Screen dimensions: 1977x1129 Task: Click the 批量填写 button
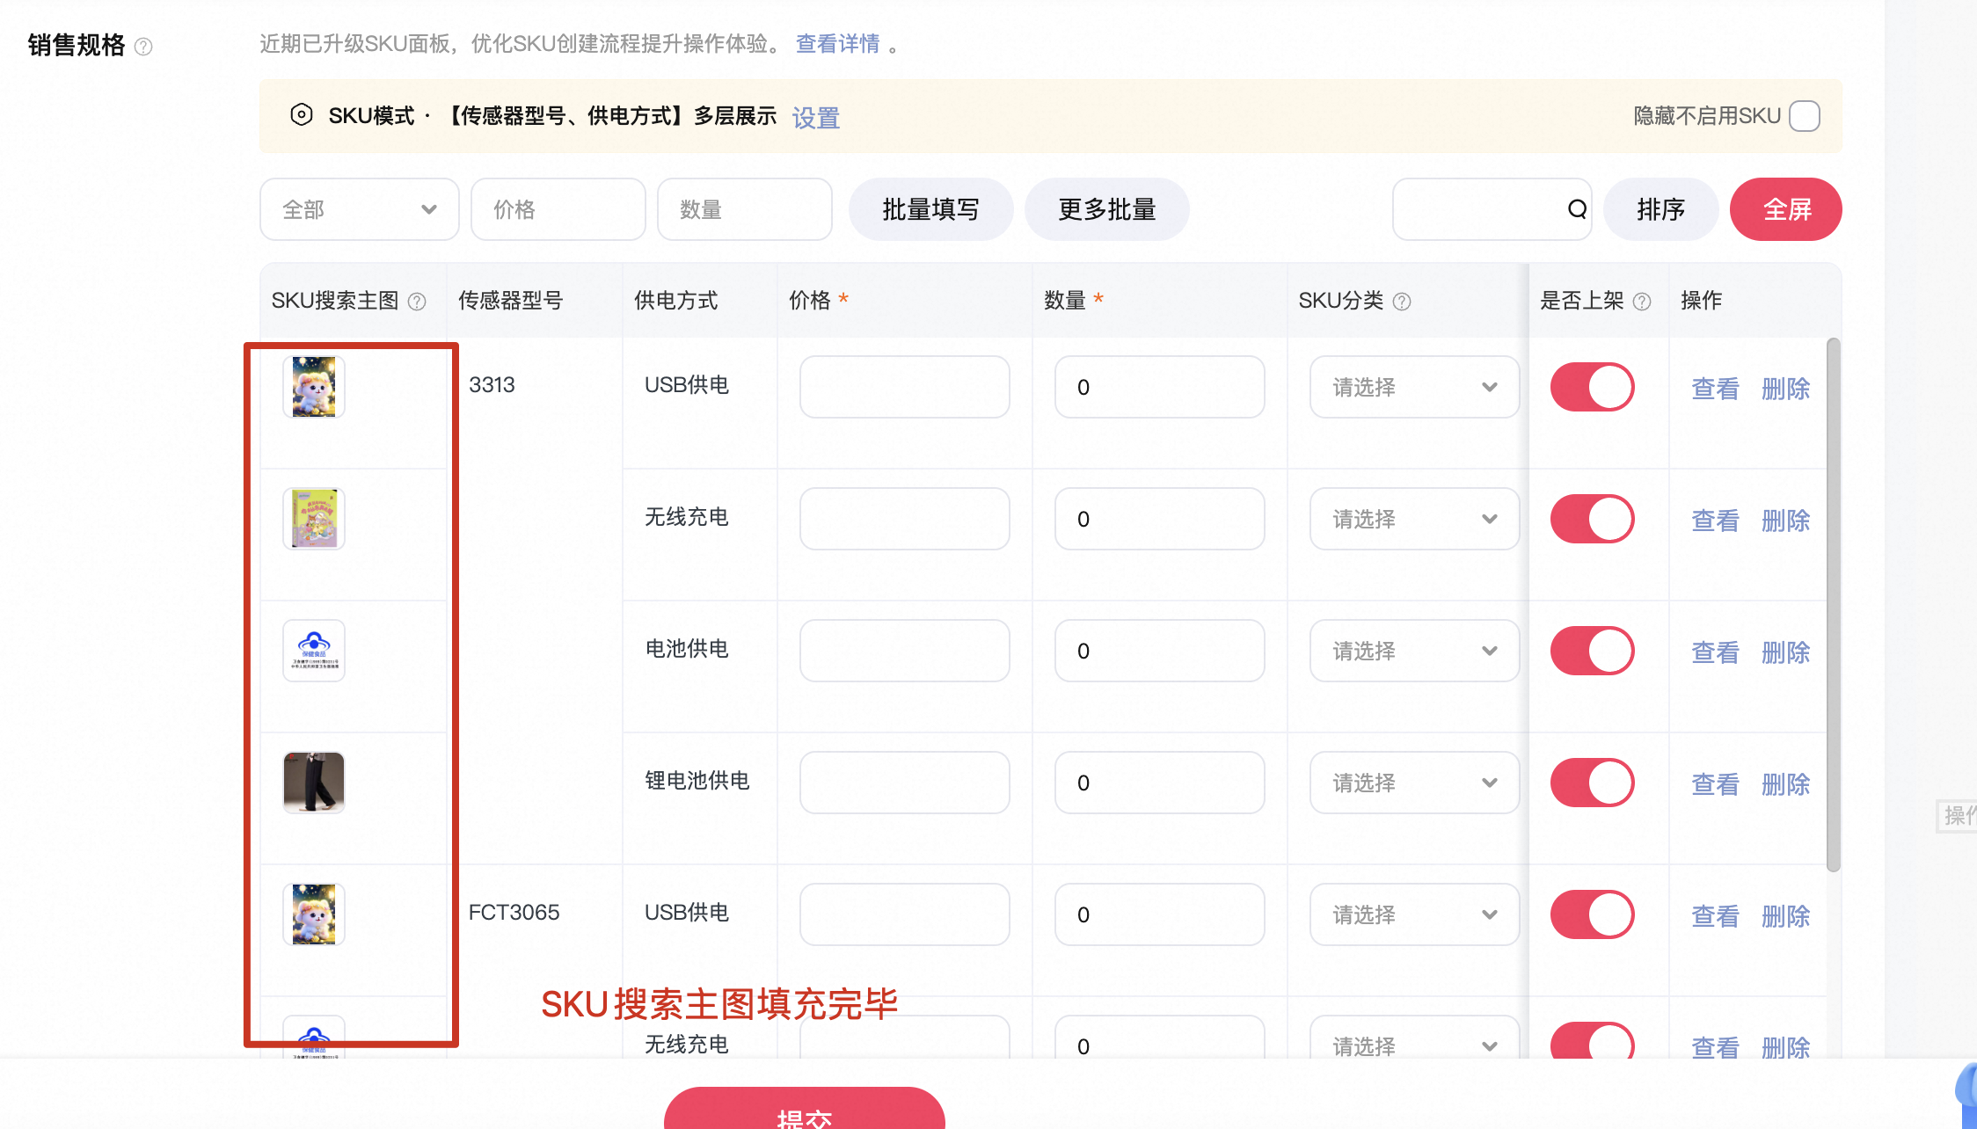(x=931, y=209)
